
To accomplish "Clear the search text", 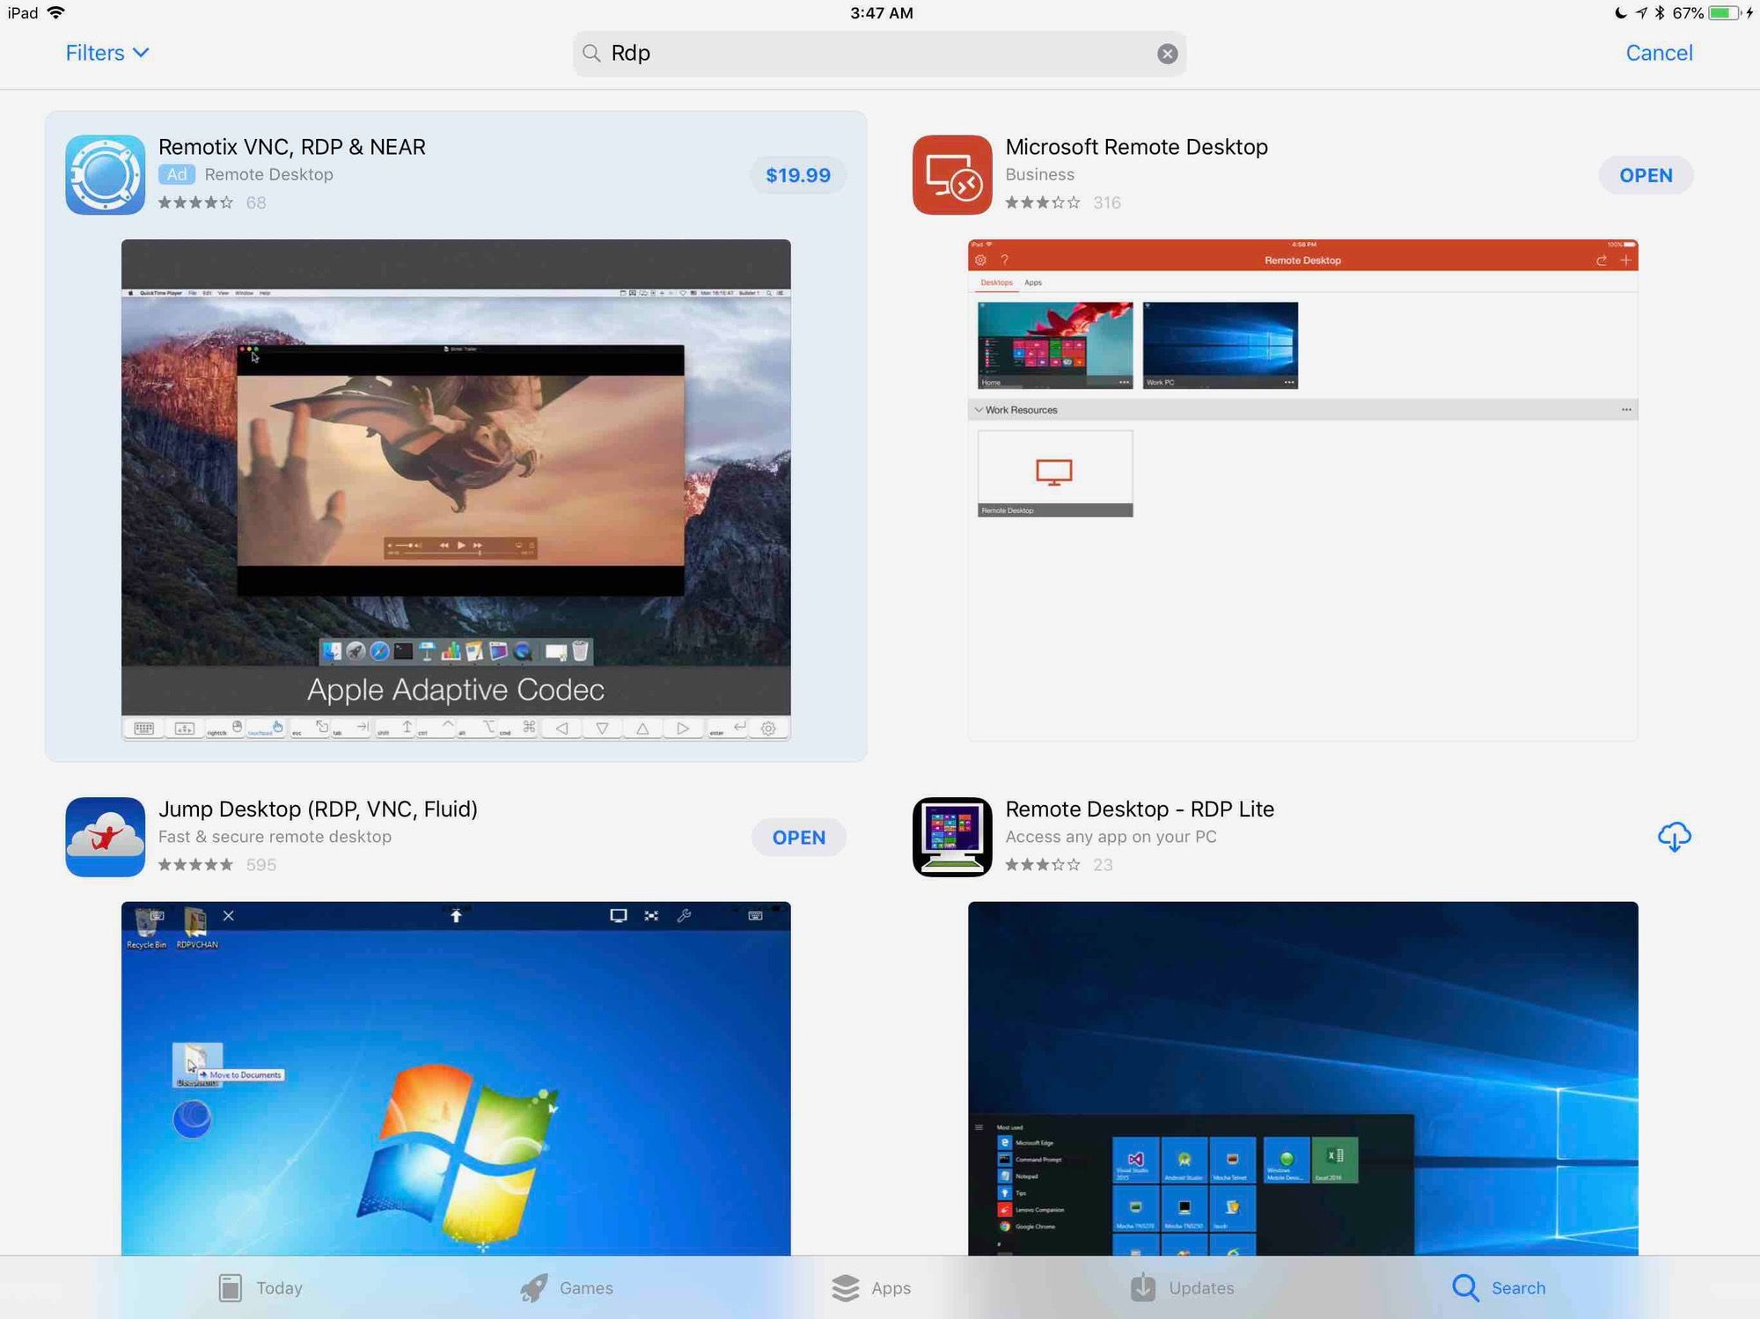I will click(x=1167, y=54).
